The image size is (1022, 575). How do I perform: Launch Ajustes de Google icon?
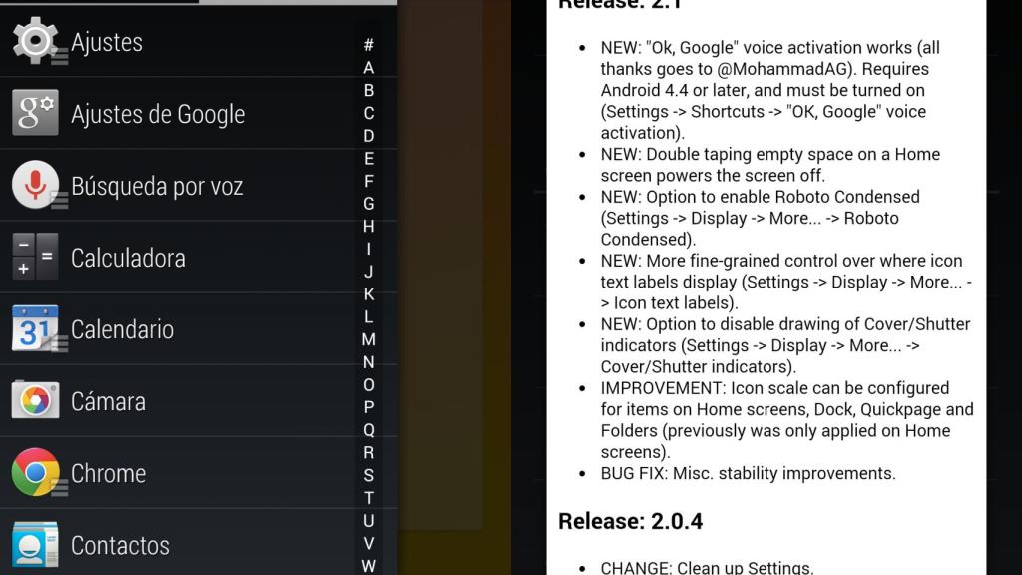36,113
